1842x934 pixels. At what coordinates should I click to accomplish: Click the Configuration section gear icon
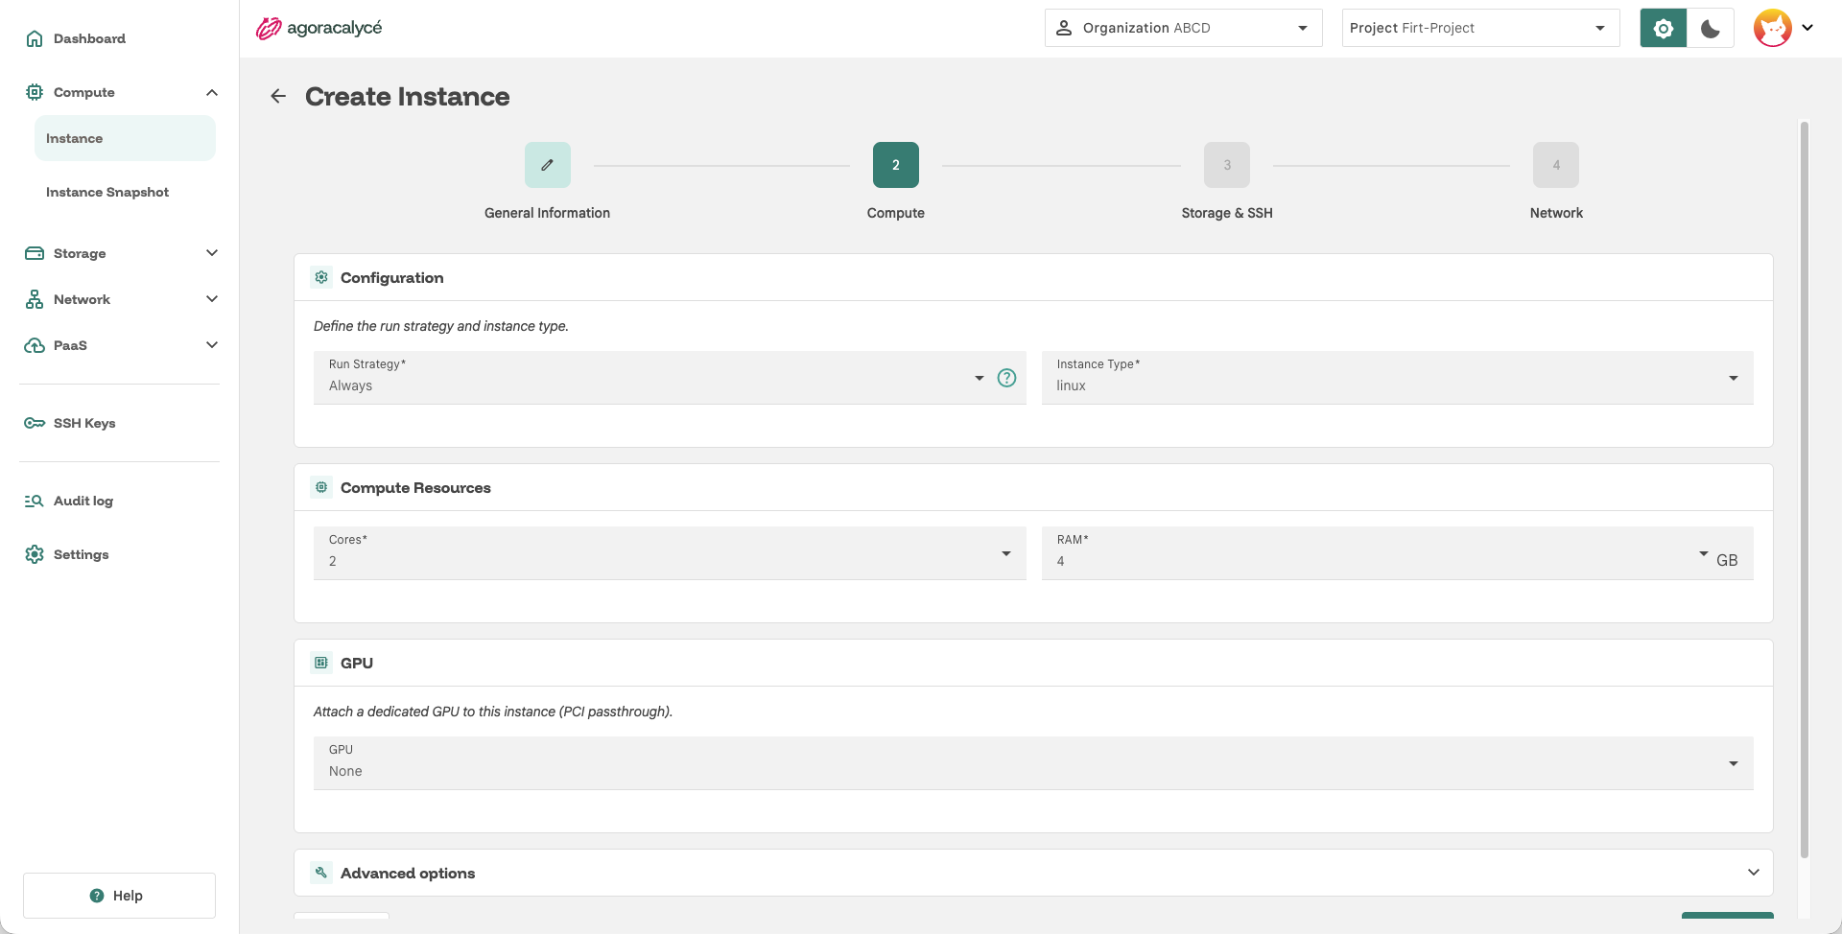[x=321, y=277]
